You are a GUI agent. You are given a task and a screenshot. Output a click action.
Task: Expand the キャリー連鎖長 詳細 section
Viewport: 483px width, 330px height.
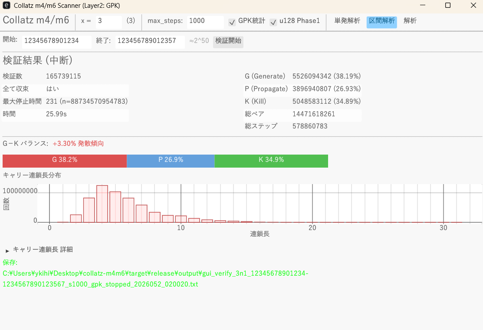click(39, 250)
